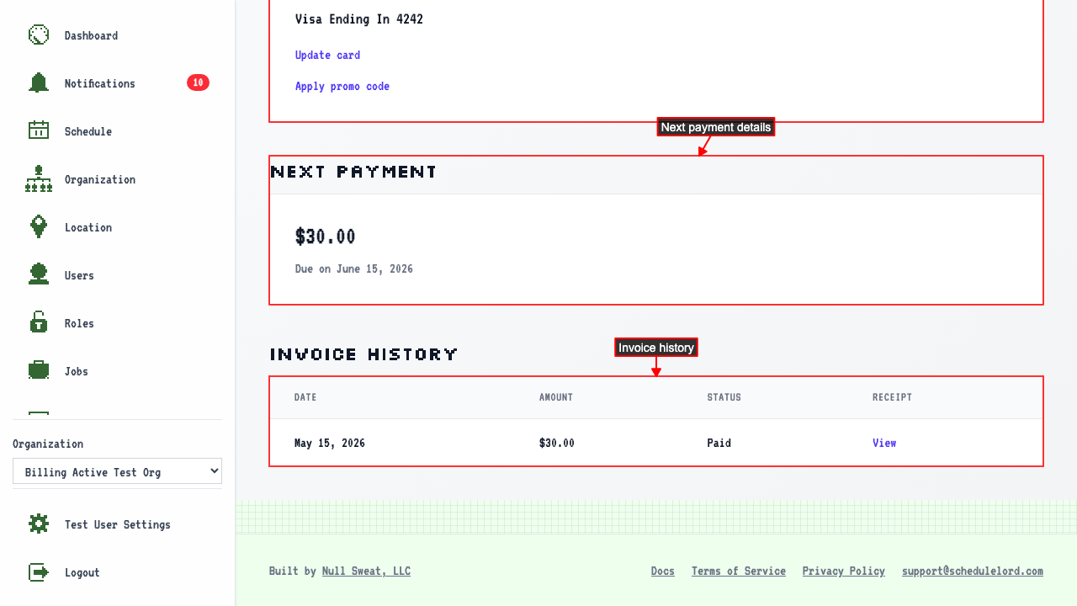Image resolution: width=1077 pixels, height=606 pixels.
Task: Click the Dashboard gauge icon
Action: tap(39, 35)
